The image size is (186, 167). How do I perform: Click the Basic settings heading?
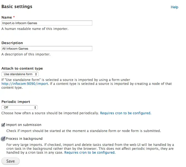17,6
